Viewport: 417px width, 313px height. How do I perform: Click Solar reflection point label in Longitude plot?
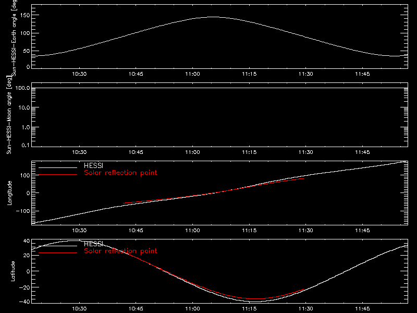120,173
